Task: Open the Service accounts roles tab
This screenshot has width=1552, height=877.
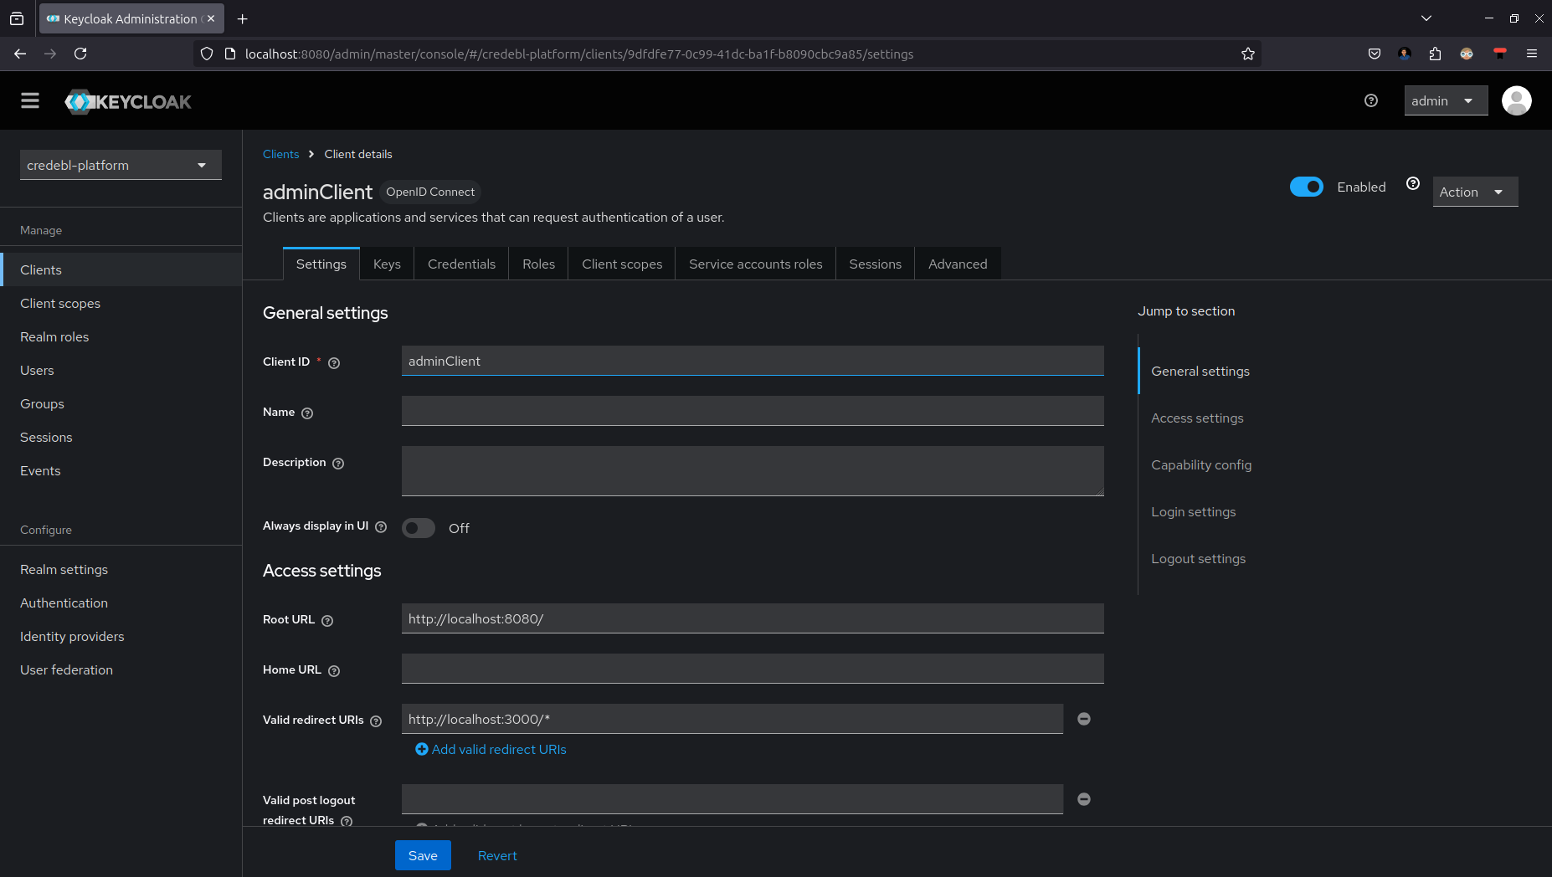Action: [x=755, y=264]
